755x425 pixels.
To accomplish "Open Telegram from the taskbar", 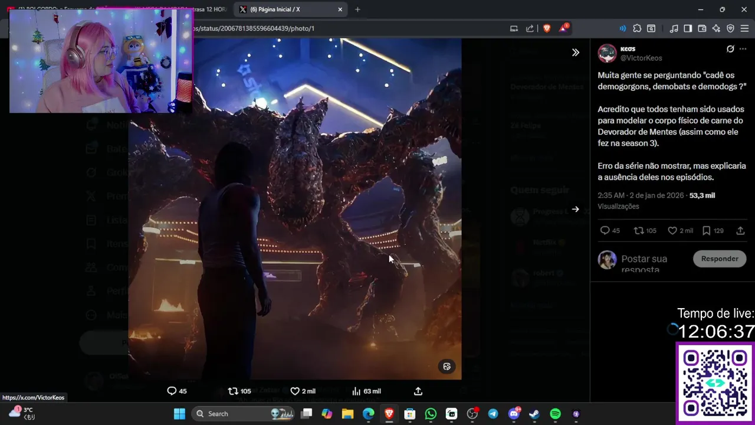I will (x=493, y=414).
